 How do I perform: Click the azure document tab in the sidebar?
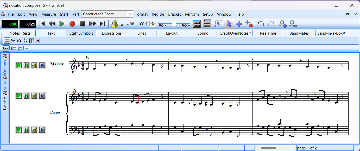5,85
